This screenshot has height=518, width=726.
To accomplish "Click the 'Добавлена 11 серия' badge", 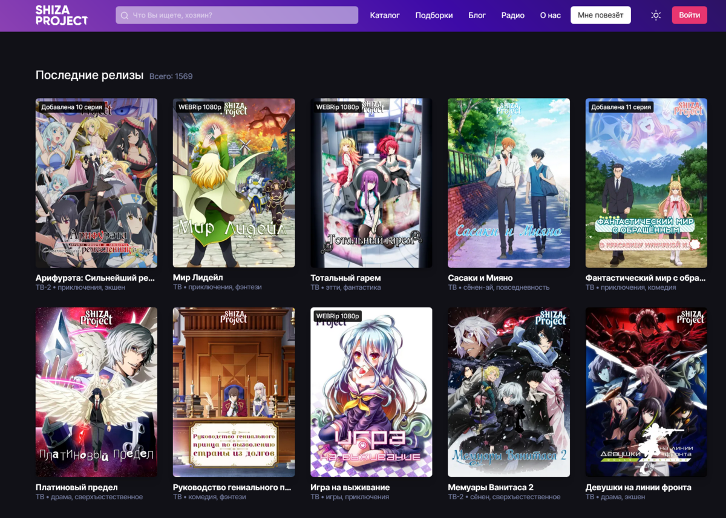I will [621, 107].
